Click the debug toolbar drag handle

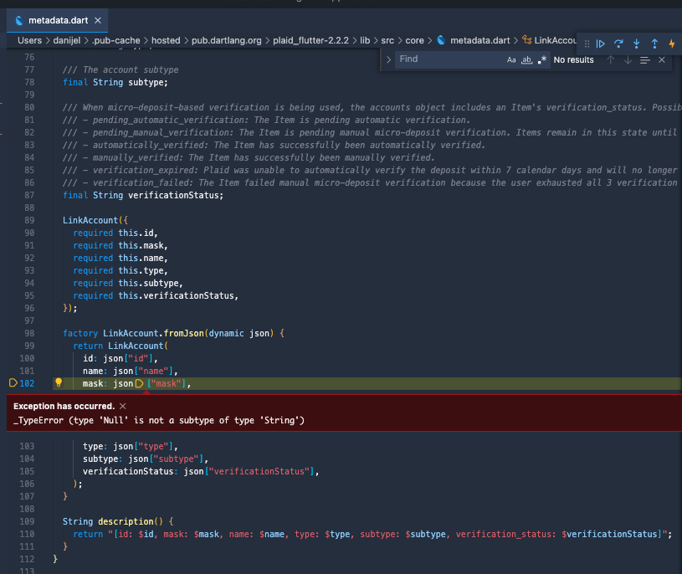[587, 44]
